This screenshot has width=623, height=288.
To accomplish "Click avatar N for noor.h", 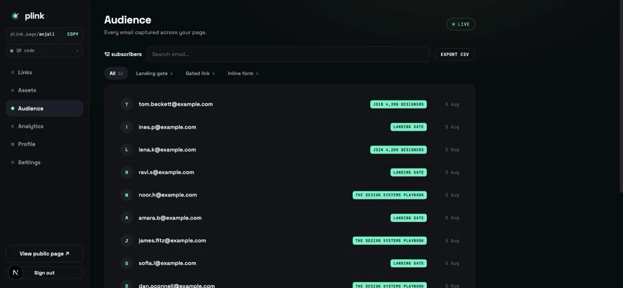I will tap(127, 195).
